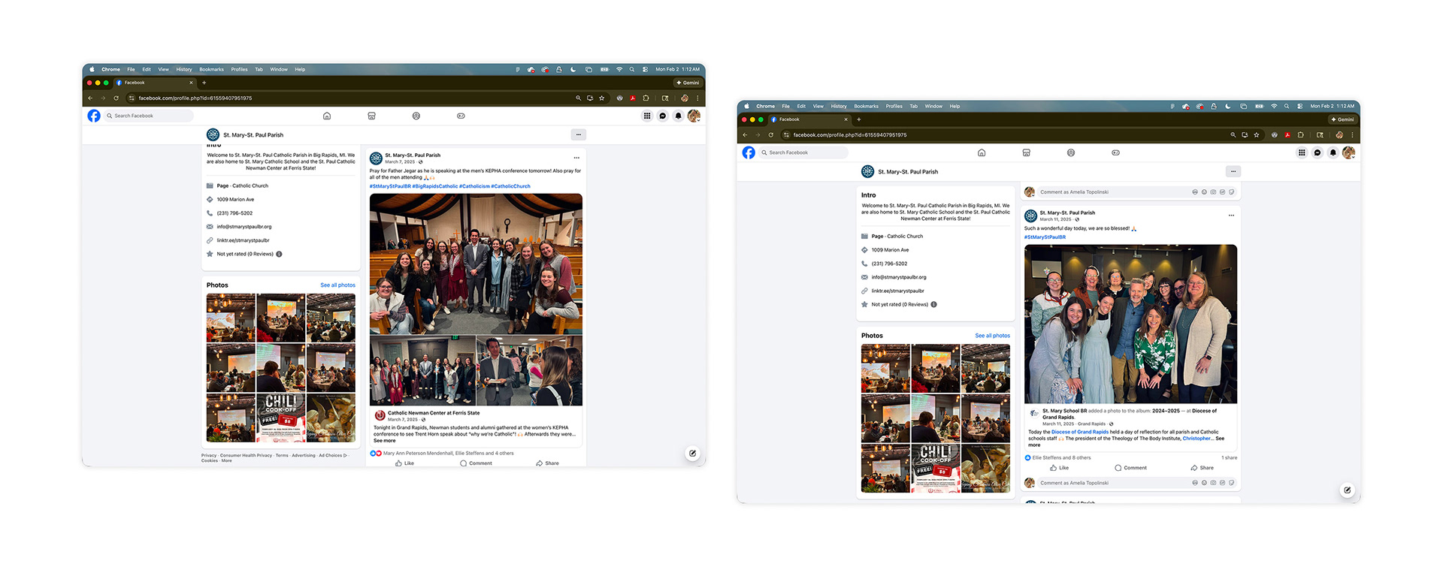Viewport: 1443px width, 567px height.
Task: Click Facebook Home icon in right window
Action: coord(982,152)
